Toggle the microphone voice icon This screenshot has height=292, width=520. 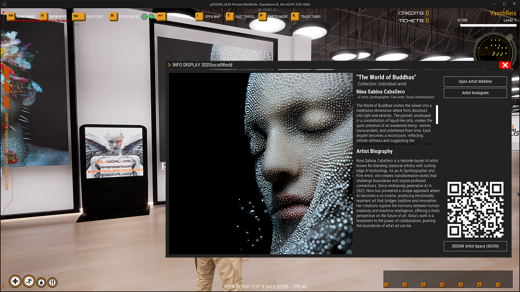click(144, 17)
